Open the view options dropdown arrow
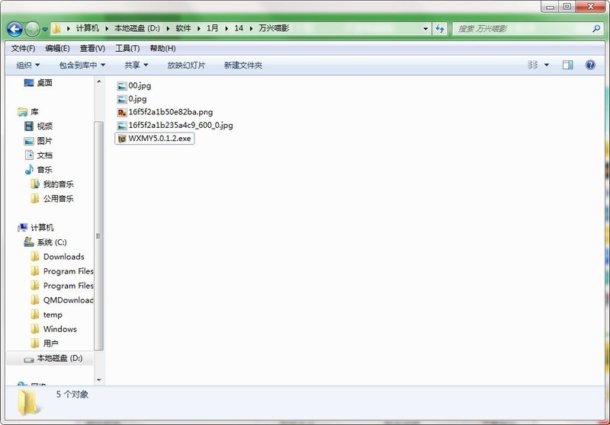This screenshot has width=610, height=425. click(x=547, y=66)
